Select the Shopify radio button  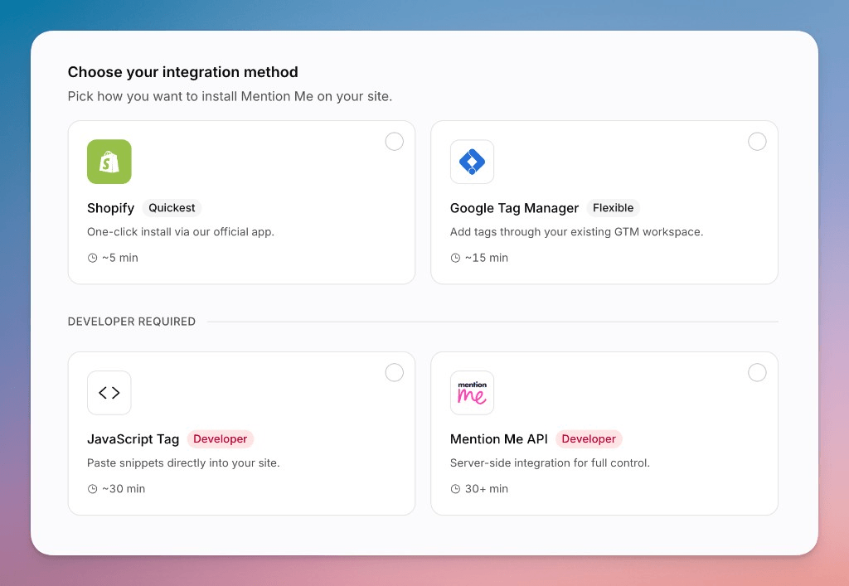(394, 142)
